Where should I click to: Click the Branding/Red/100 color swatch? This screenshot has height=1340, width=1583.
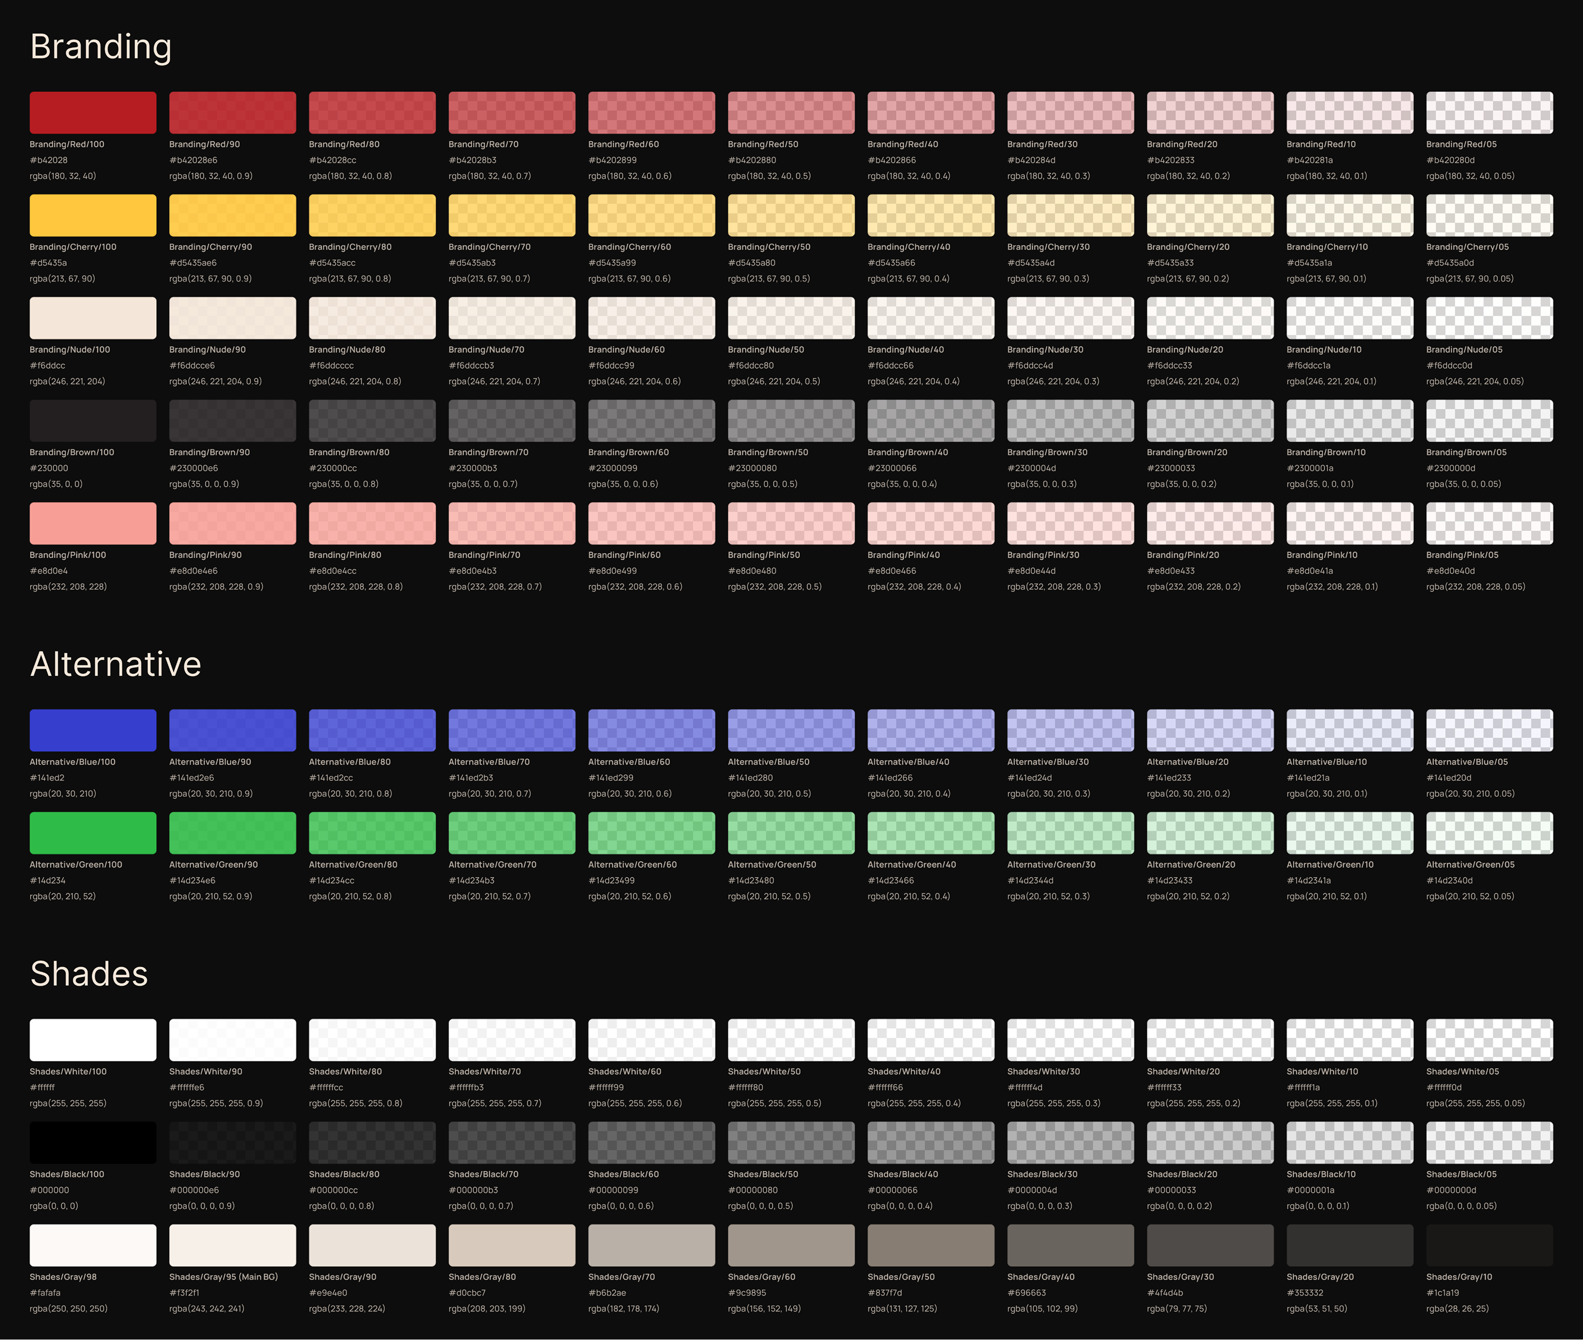point(93,112)
